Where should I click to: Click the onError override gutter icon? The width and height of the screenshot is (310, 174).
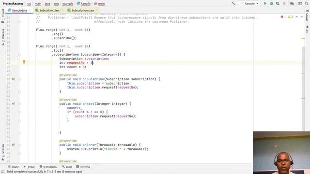point(13,145)
